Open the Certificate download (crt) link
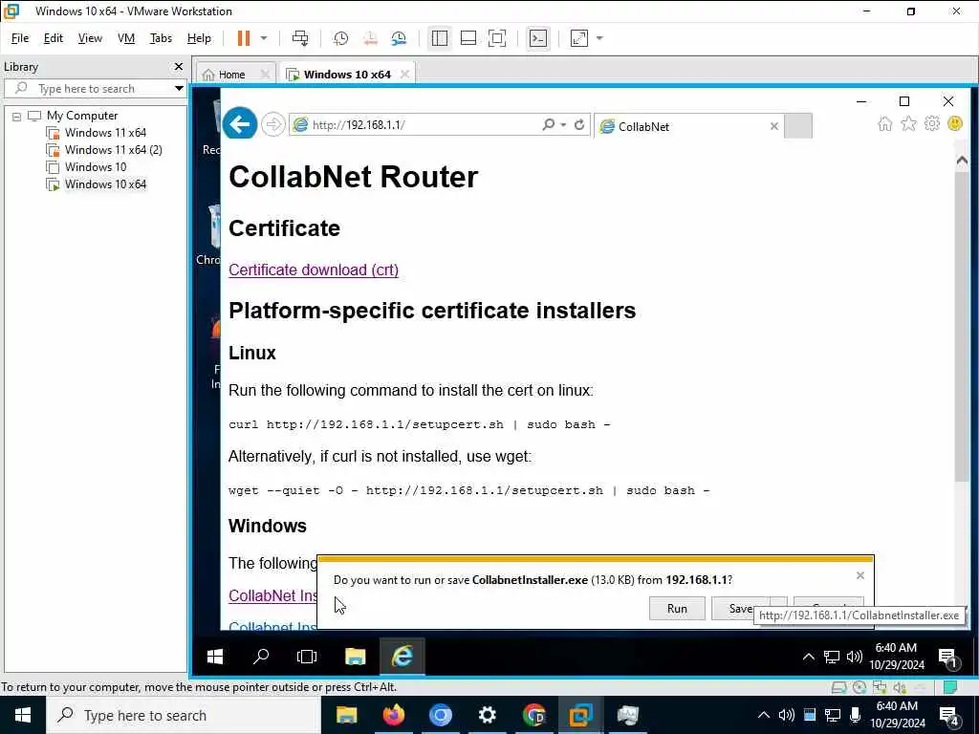The width and height of the screenshot is (979, 734). [314, 270]
